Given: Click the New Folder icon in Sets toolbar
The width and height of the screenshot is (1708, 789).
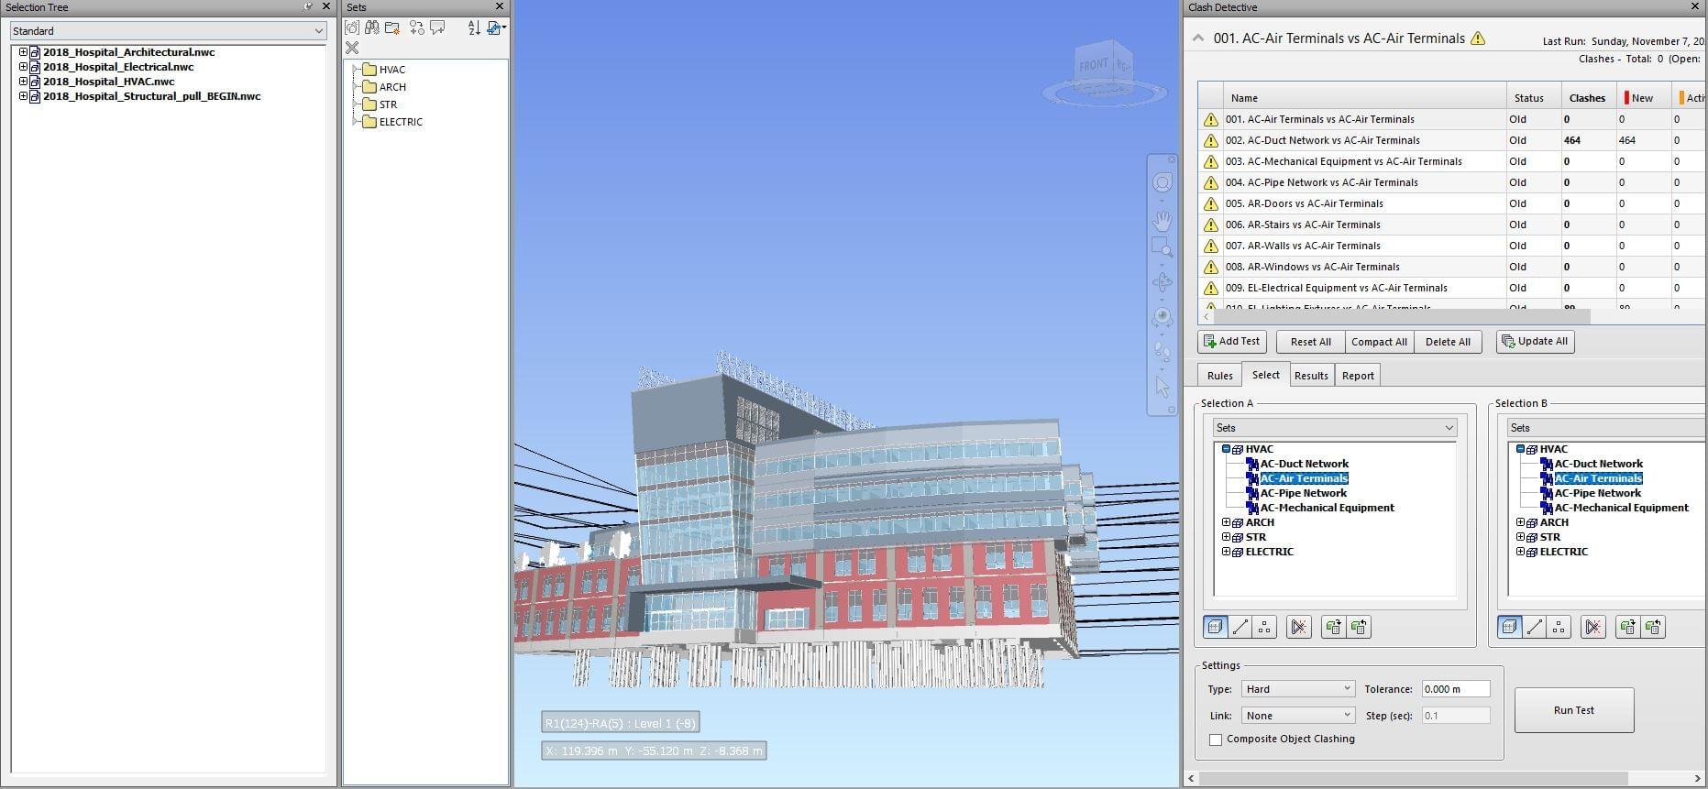Looking at the screenshot, I should click(x=392, y=28).
